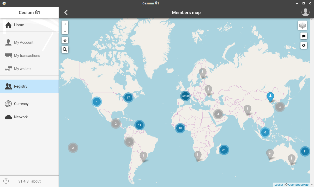
Task: Zoom out of the map
Action: click(65, 31)
